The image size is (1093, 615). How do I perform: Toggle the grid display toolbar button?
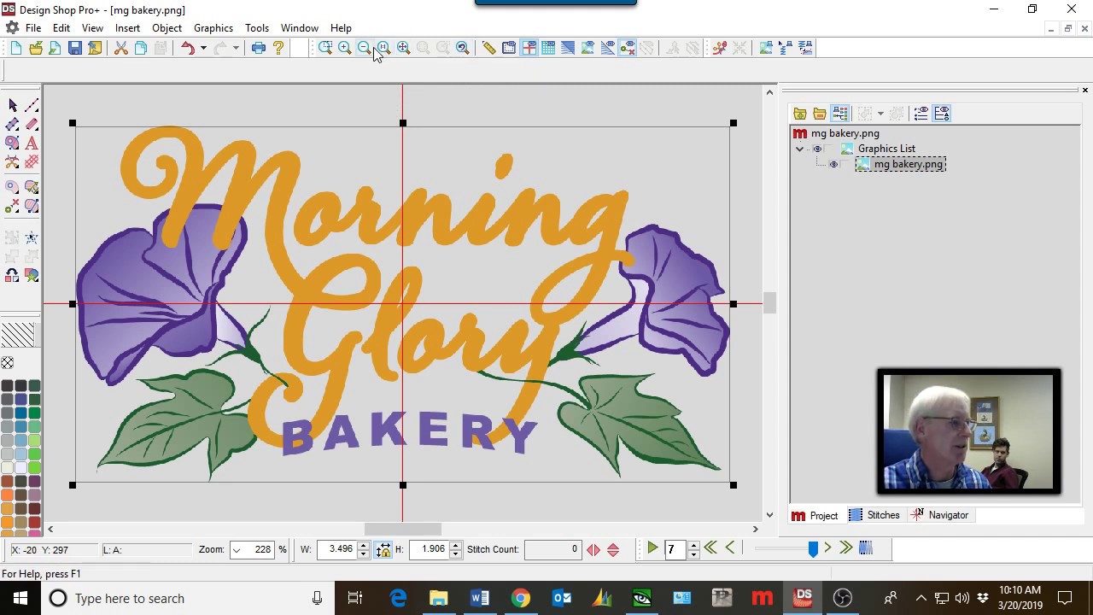[548, 48]
